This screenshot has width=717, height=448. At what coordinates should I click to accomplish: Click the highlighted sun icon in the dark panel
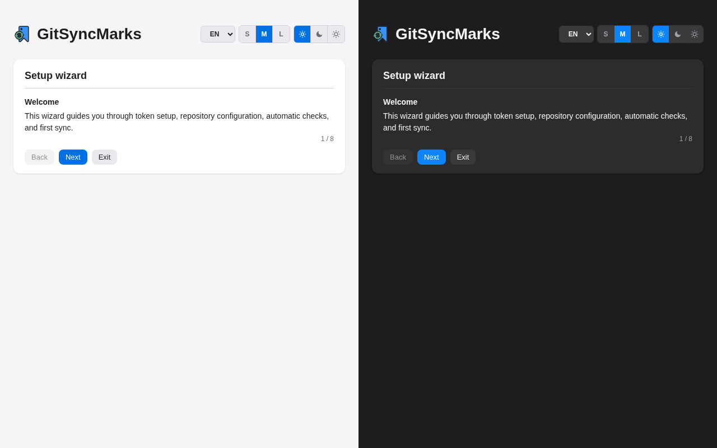click(x=660, y=34)
